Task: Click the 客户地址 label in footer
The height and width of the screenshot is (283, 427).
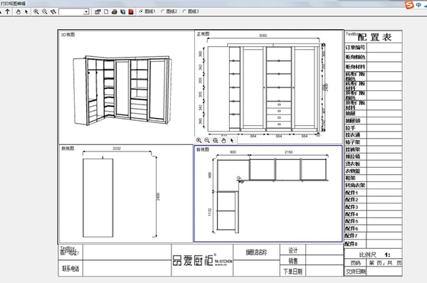Action: 70,252
